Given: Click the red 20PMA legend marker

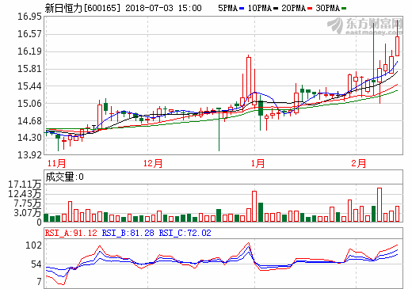Looking at the screenshot, I should [310, 9].
